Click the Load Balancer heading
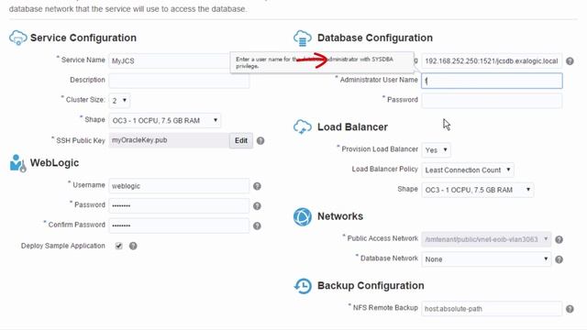Viewport: 587px width, 330px height. [352, 127]
